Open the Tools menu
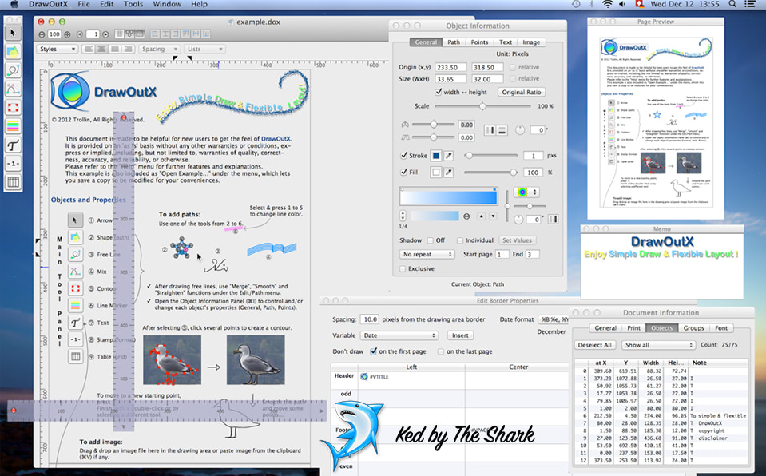766x476 pixels. coord(133,4)
